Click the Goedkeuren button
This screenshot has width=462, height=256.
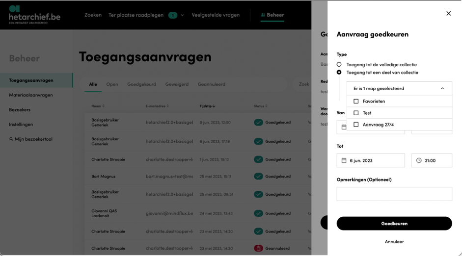point(394,224)
